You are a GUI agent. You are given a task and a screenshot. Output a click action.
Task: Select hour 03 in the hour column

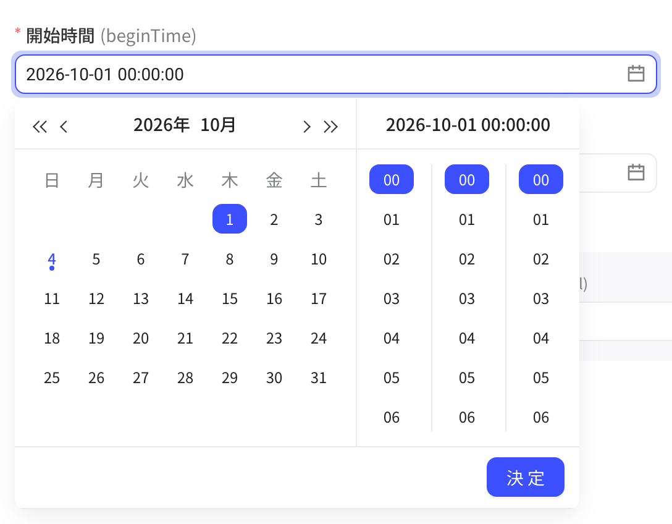(392, 298)
